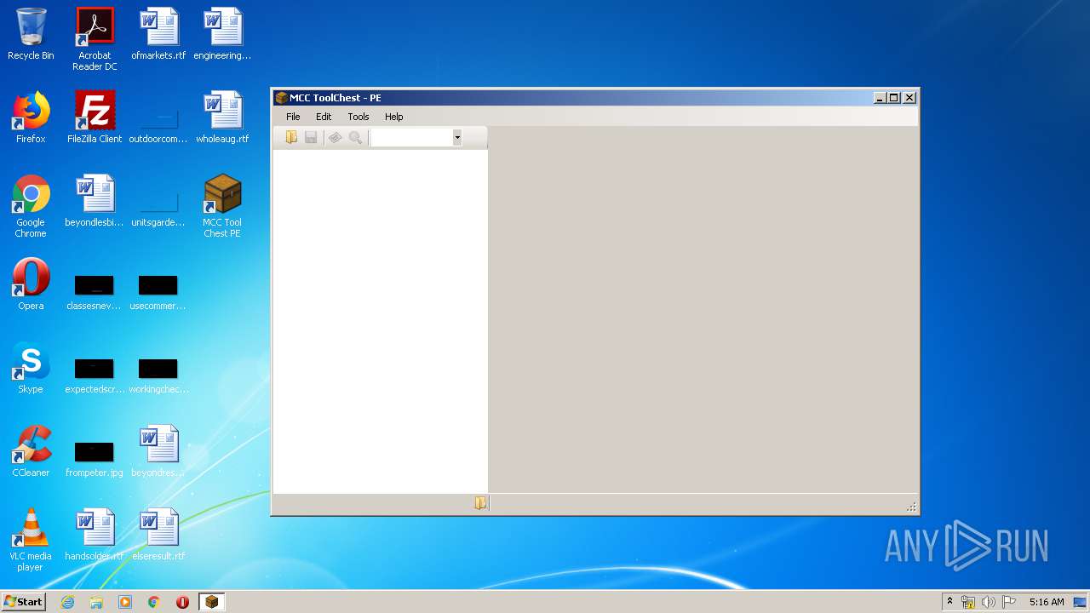Screen dimensions: 1090x613
Task: Open the Edit menu
Action: click(324, 117)
